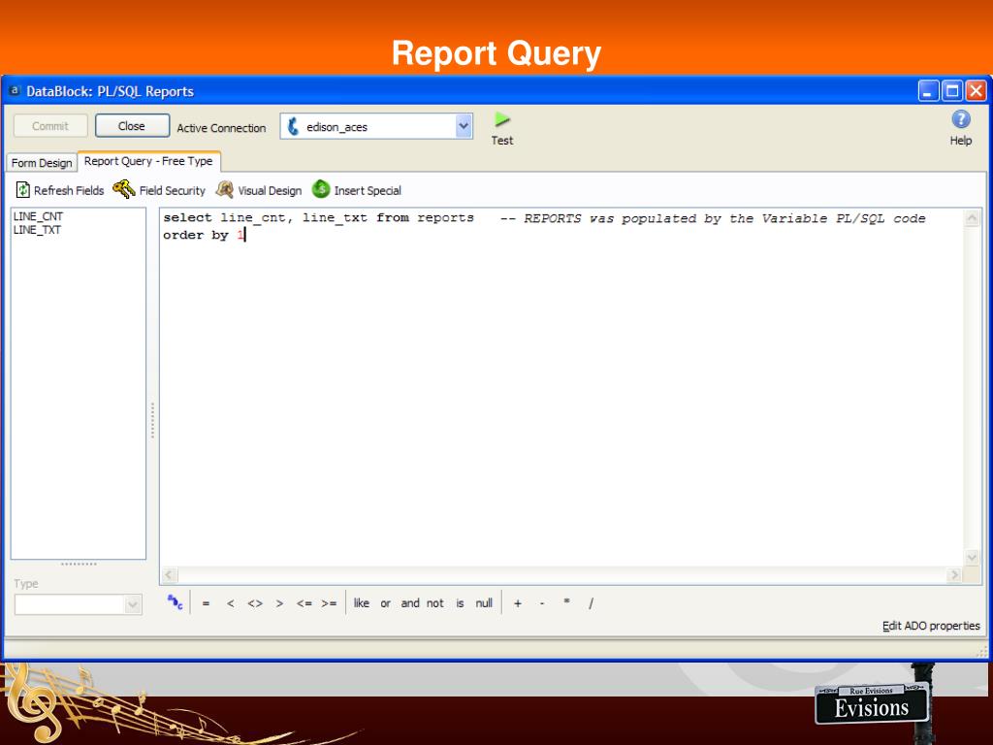Insert the not-equal <> operator

(x=255, y=603)
